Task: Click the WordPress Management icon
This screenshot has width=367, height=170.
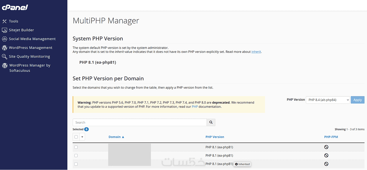Action: tap(4, 48)
